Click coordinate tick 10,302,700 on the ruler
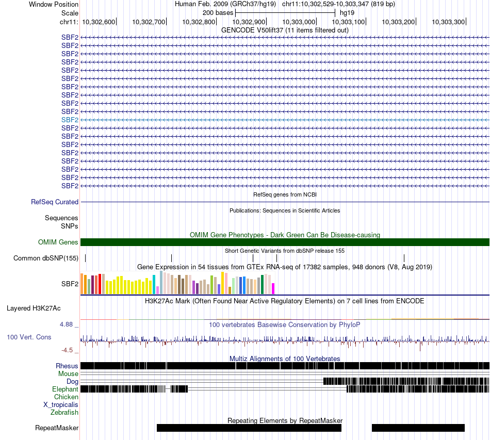The width and height of the screenshot is (490, 440). coord(149,22)
